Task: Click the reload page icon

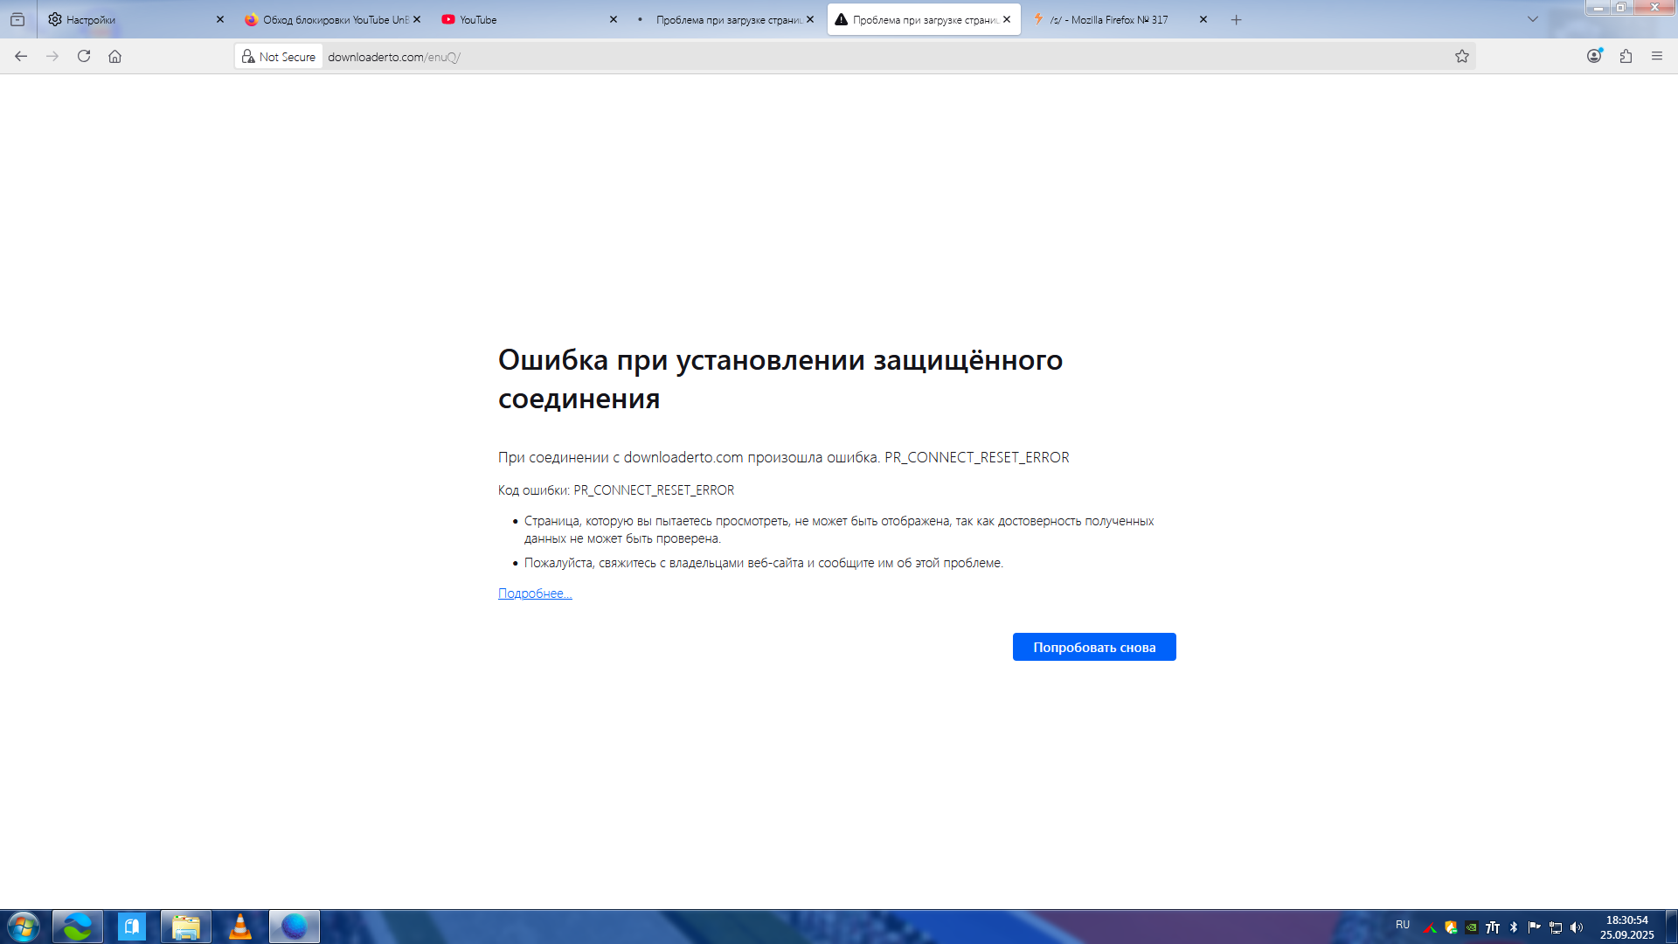Action: tap(84, 56)
